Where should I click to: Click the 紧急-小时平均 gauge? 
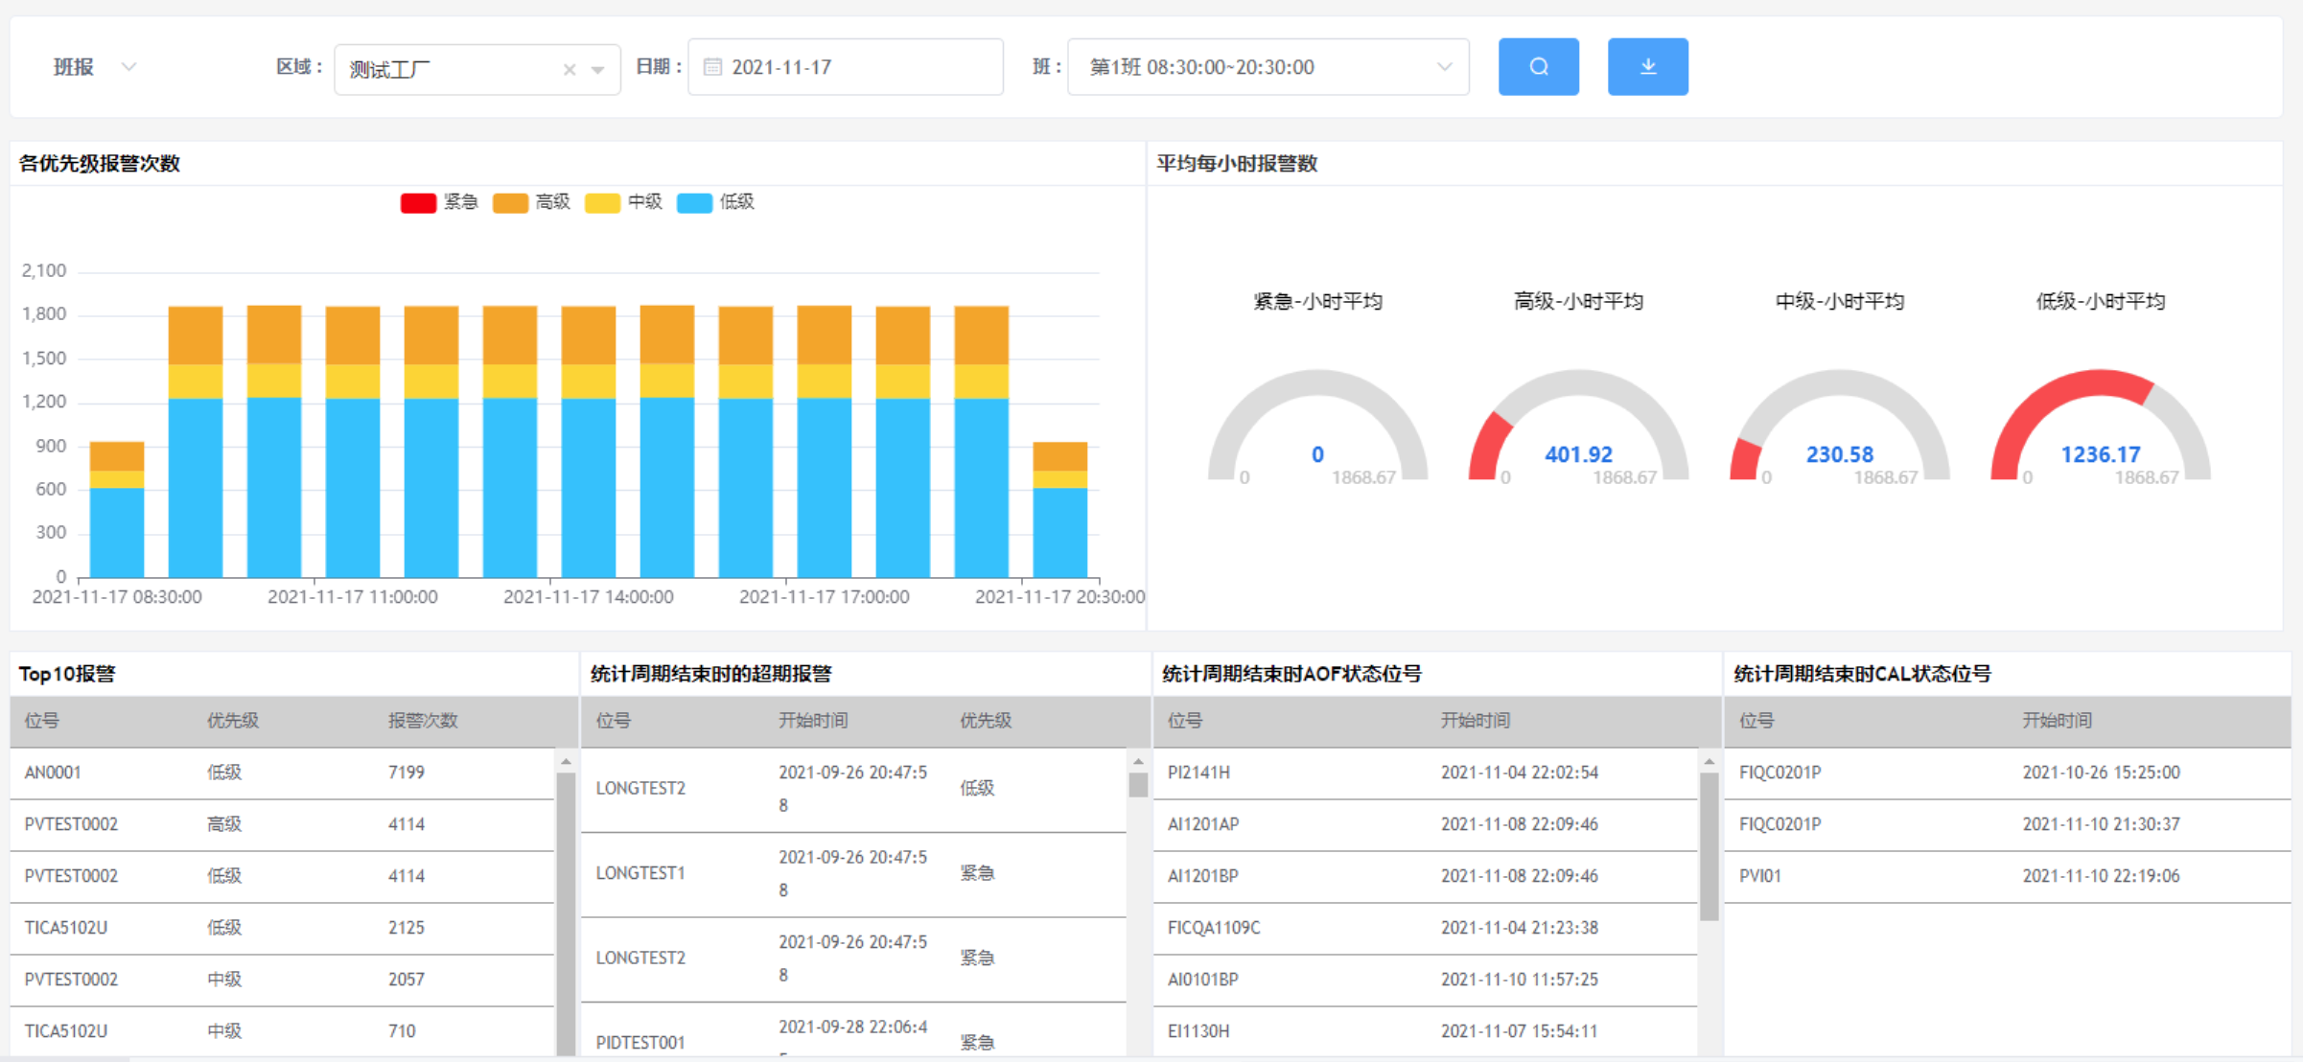click(1317, 426)
